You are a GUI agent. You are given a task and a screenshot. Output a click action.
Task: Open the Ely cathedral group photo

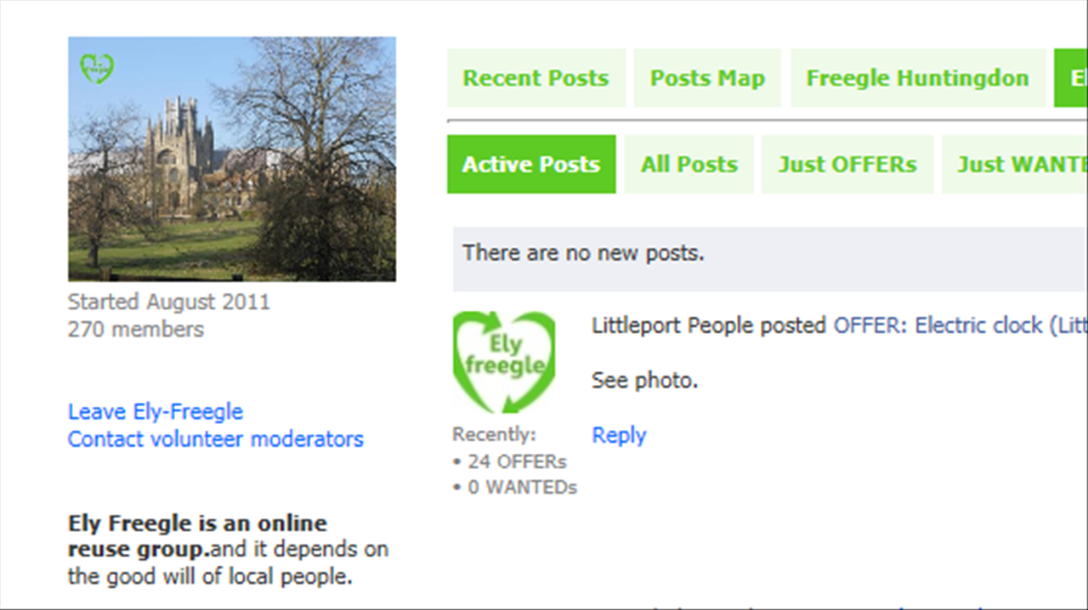point(232,159)
